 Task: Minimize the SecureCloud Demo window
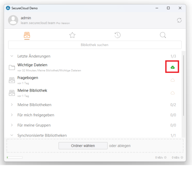[x=157, y=8]
